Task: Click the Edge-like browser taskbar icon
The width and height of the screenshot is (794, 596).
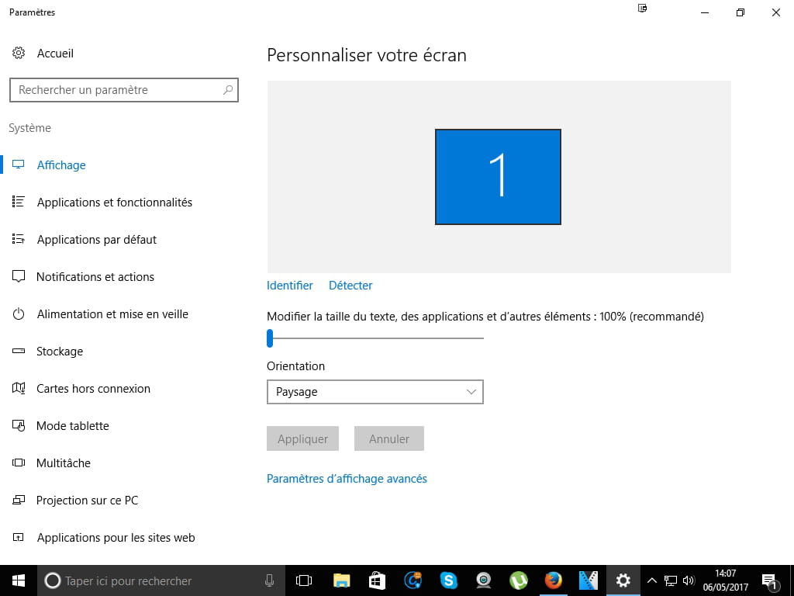Action: [413, 580]
